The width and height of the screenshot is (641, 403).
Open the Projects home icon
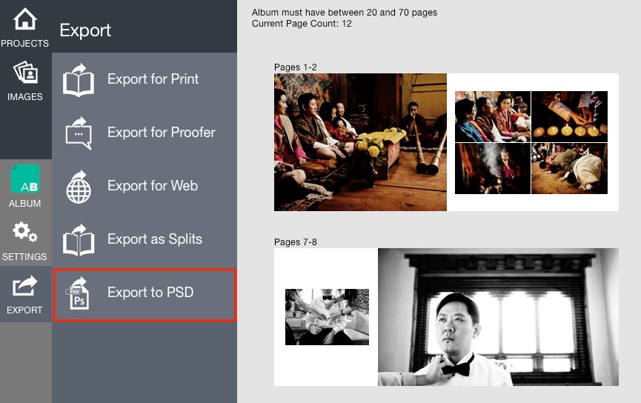point(25,19)
